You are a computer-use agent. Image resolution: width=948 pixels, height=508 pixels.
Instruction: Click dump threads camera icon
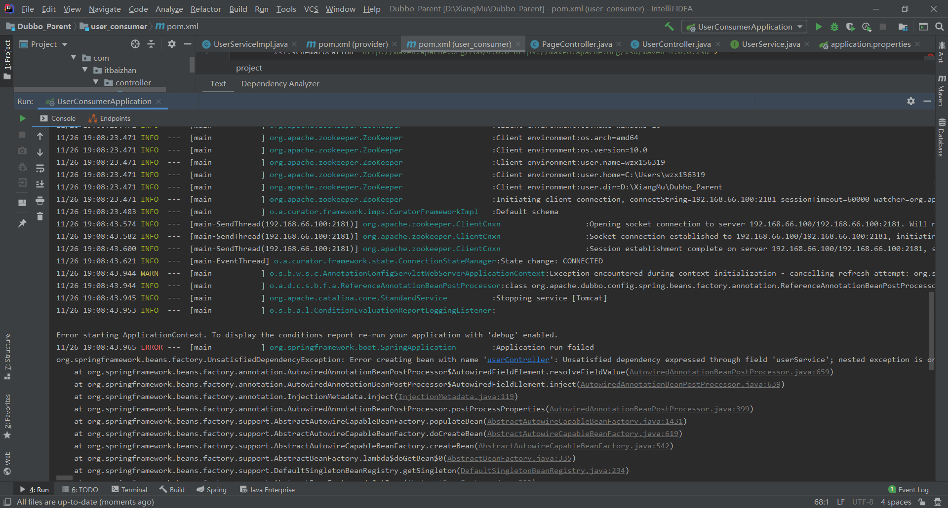pyautogui.click(x=22, y=150)
